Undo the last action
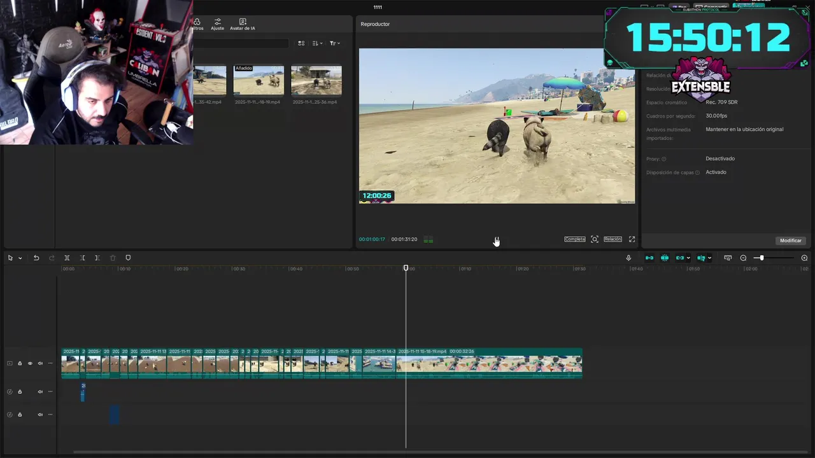The width and height of the screenshot is (815, 458). point(36,258)
